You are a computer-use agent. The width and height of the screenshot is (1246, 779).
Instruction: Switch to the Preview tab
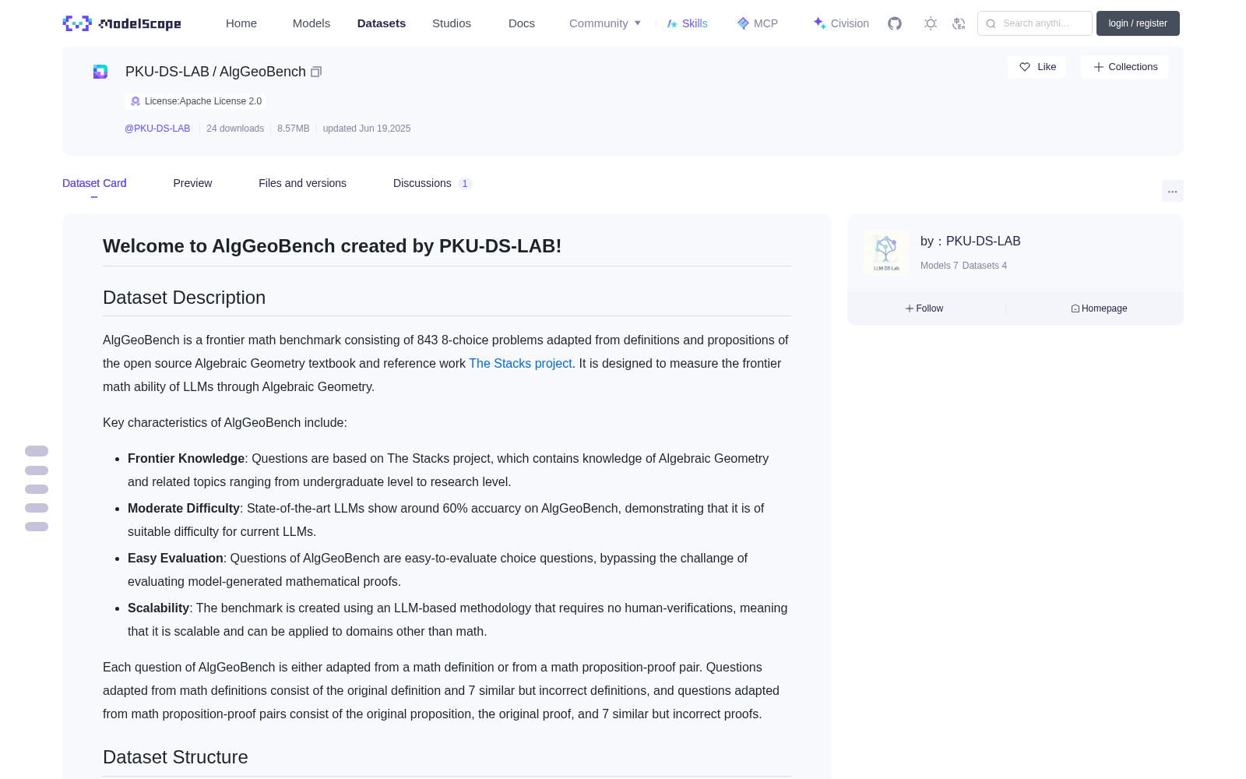[192, 183]
